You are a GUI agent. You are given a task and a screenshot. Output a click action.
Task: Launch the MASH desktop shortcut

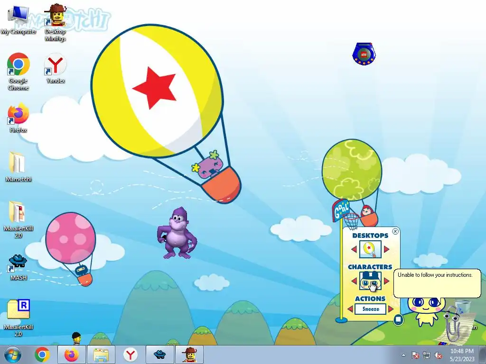pos(19,267)
